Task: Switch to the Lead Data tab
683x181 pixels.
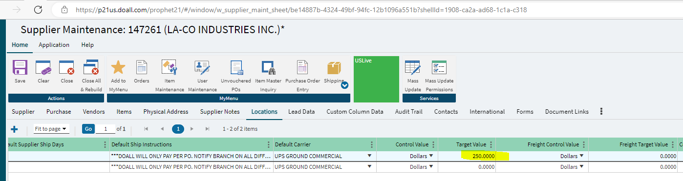Action: click(x=301, y=112)
